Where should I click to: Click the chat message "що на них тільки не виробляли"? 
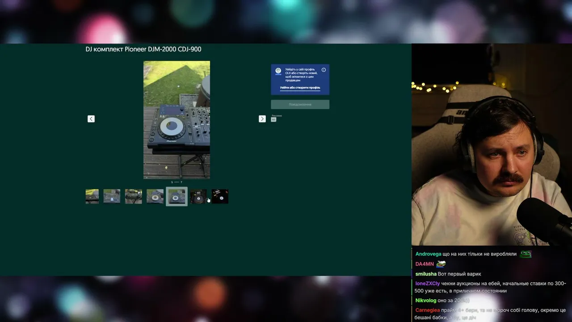(x=479, y=254)
